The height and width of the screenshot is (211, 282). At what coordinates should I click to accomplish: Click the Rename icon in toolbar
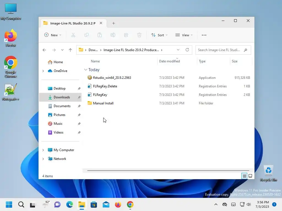tap(113, 35)
